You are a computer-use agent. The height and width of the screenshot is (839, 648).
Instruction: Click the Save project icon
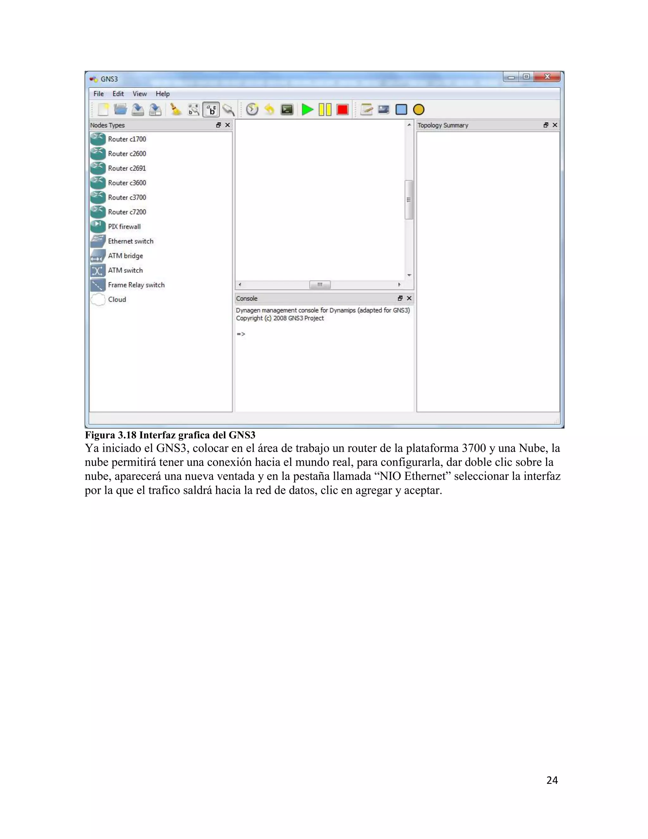click(138, 110)
